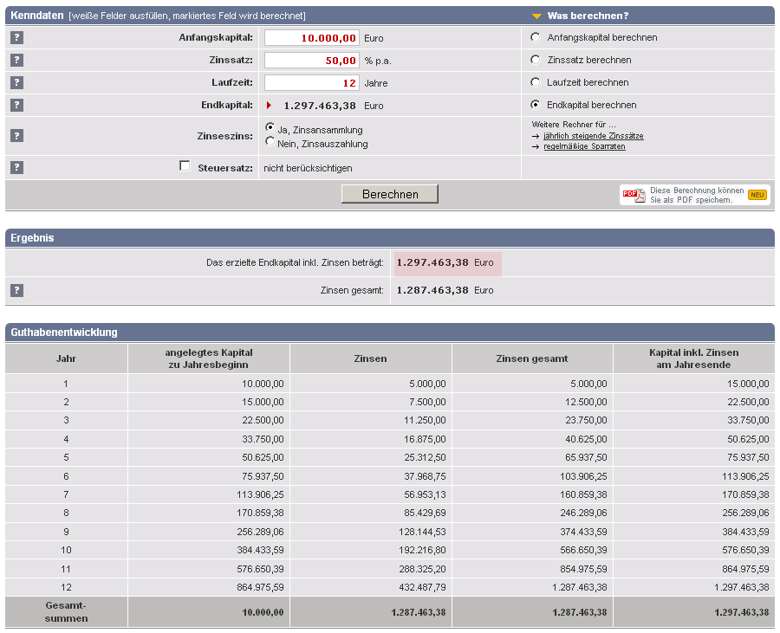This screenshot has height=633, width=780.
Task: Choose 'Laufzeit berechnen' radio button
Action: [535, 82]
